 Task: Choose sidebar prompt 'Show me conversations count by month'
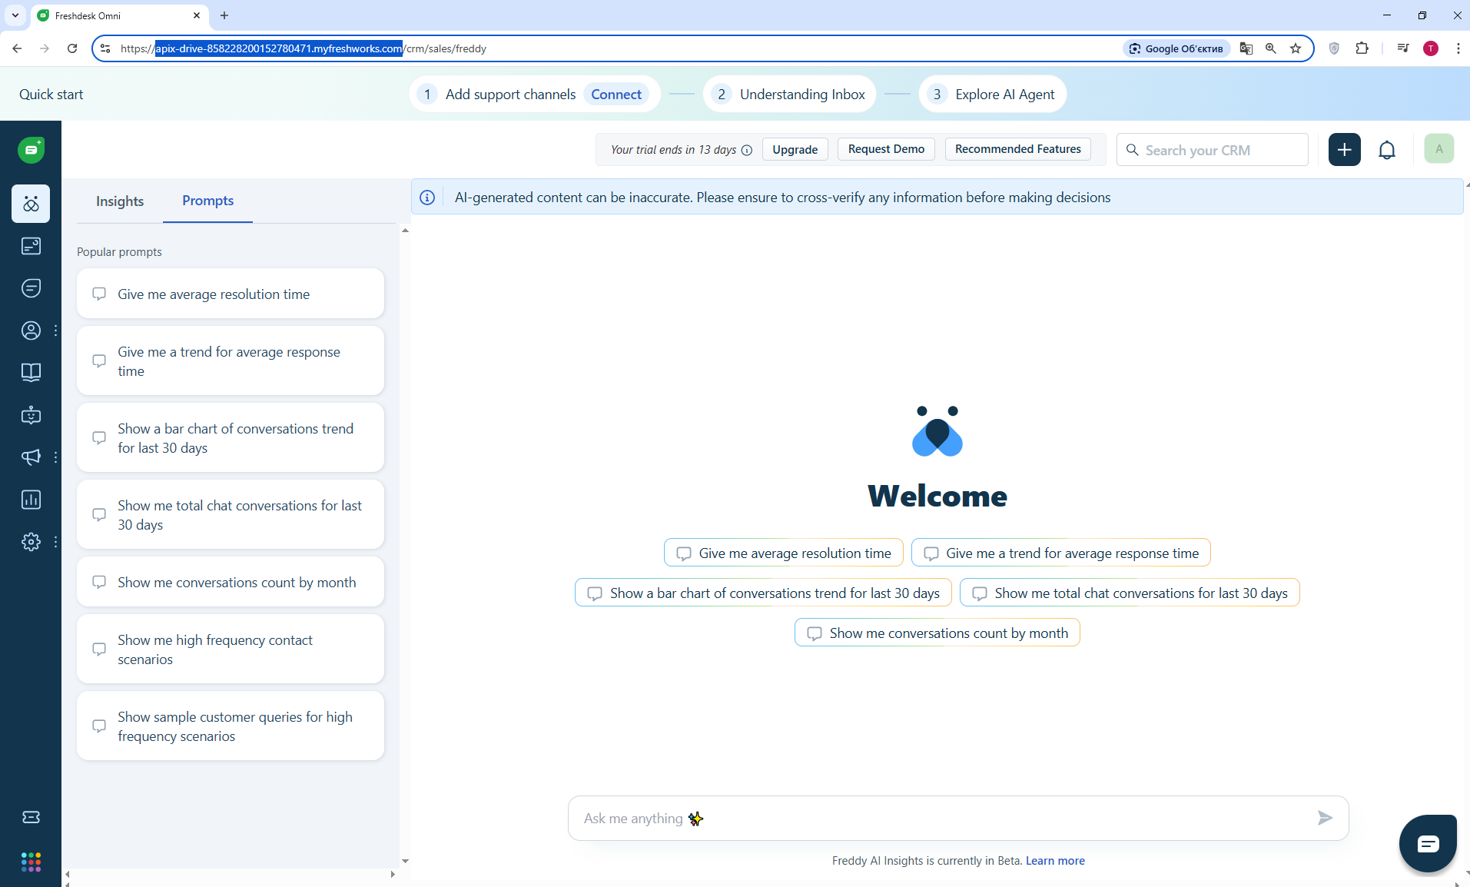click(231, 582)
